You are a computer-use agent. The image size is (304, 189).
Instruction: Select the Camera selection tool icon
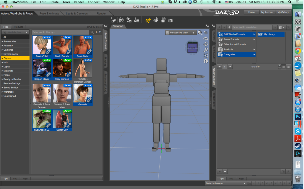171,20
